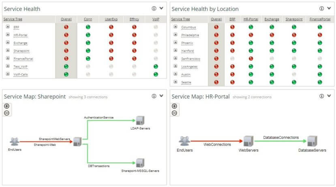This screenshot has height=187, width=336.
Task: Click the WebServers node in HR-Portal map
Action: pos(248,141)
